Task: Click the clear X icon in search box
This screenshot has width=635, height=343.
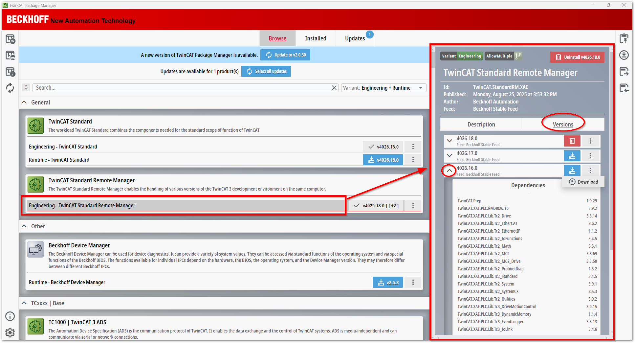Action: click(334, 88)
